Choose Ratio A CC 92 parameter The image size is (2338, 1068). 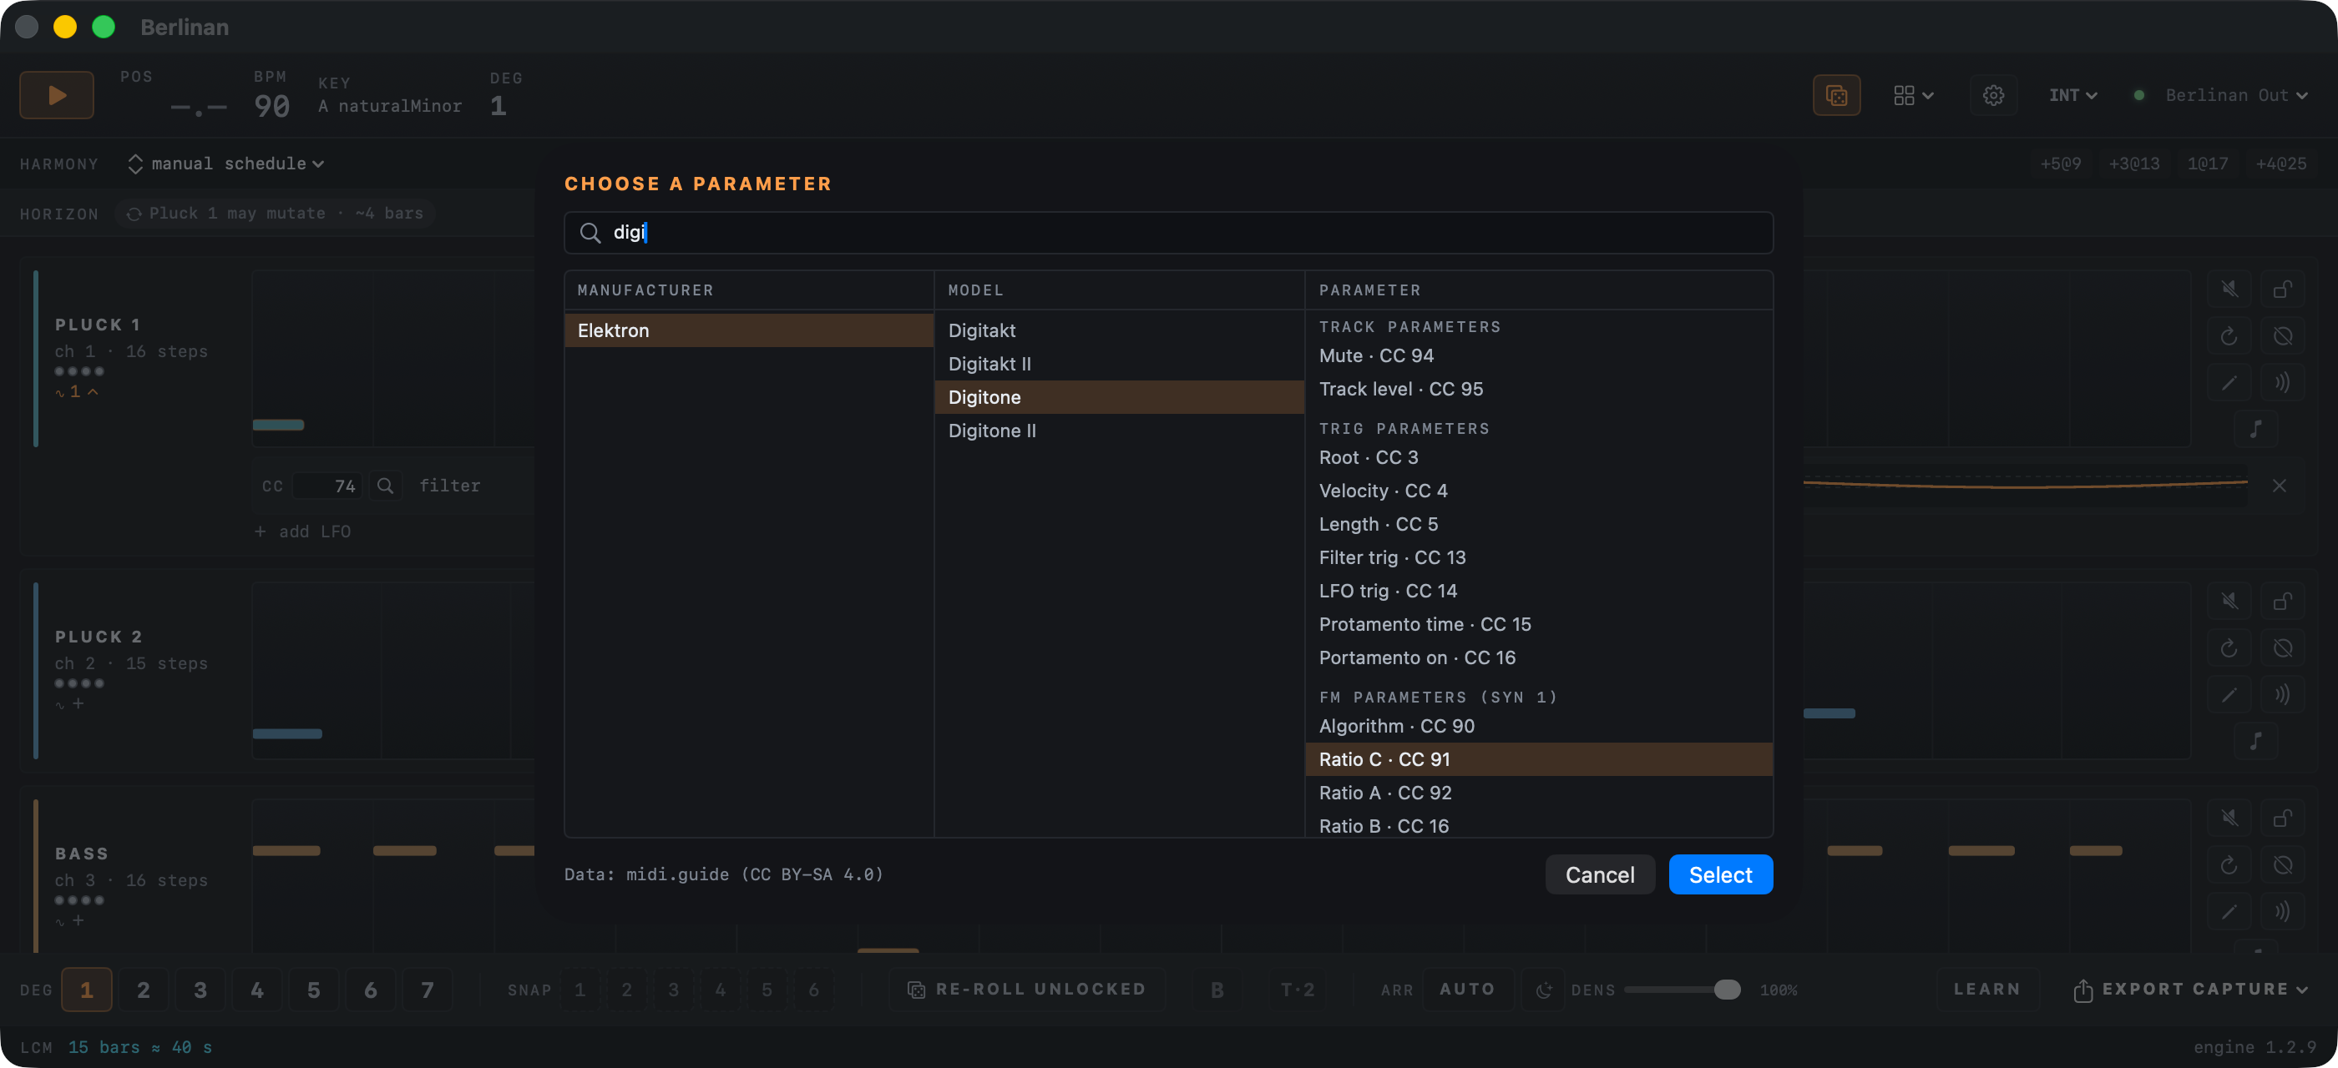click(1538, 793)
